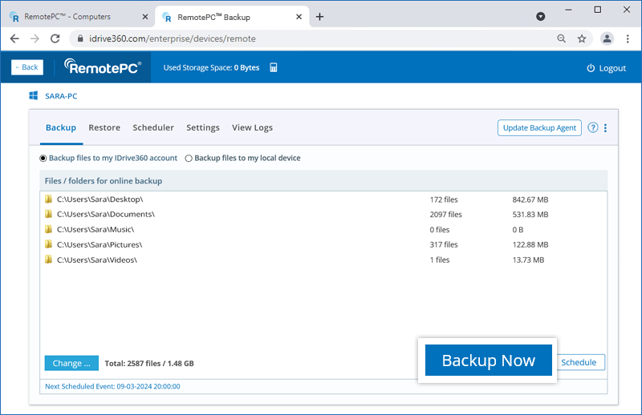This screenshot has width=642, height=415.
Task: Click the browser reload page icon
Action: coord(55,38)
